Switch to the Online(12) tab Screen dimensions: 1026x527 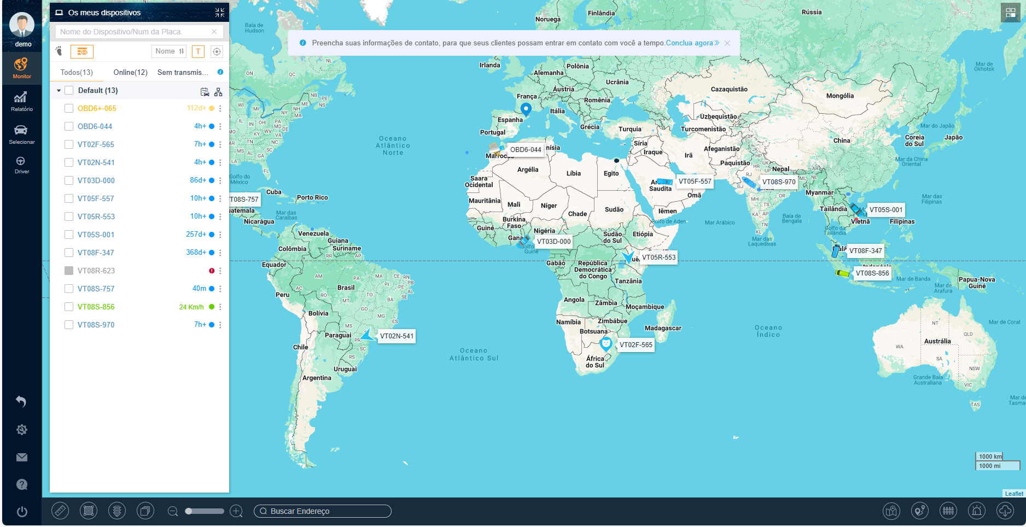click(130, 72)
